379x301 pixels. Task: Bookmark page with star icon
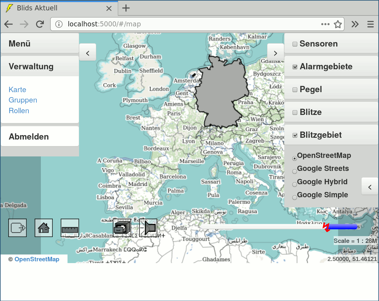coord(338,24)
